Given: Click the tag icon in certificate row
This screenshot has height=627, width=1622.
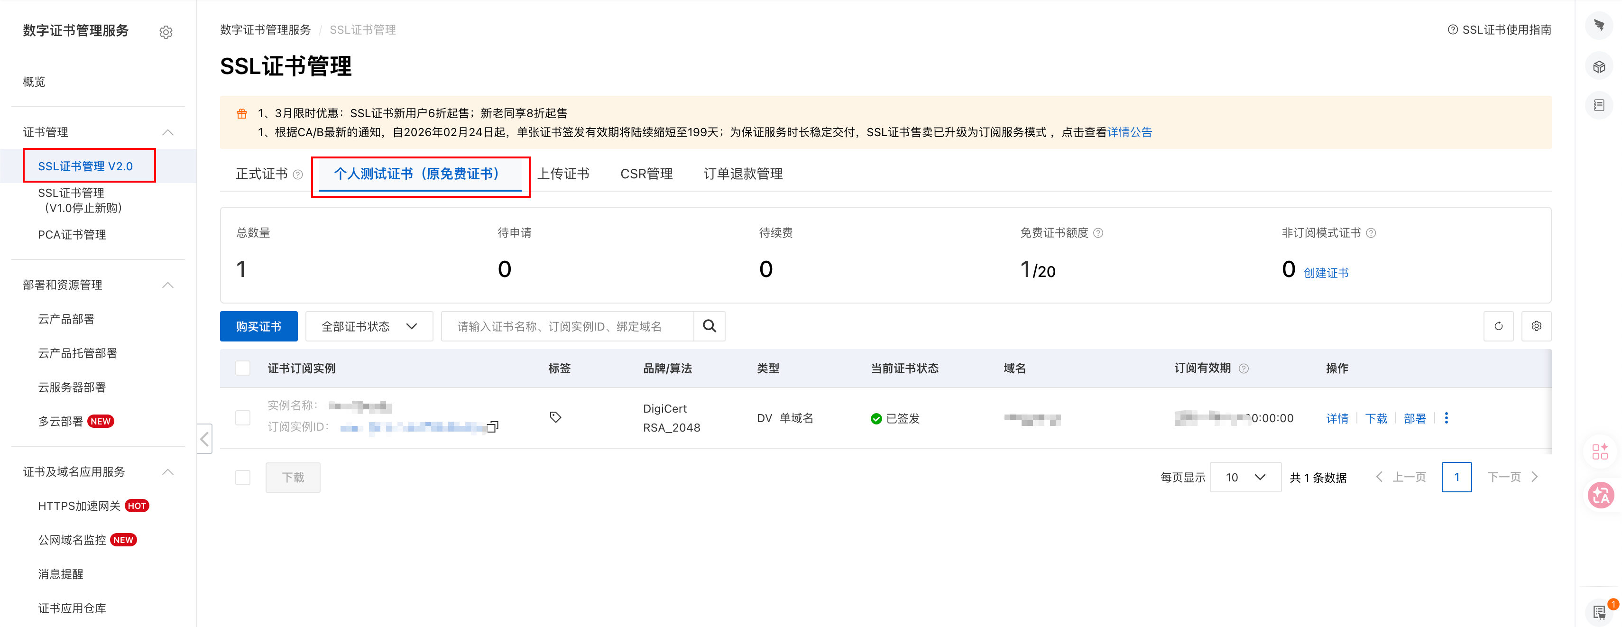Looking at the screenshot, I should click(x=555, y=417).
